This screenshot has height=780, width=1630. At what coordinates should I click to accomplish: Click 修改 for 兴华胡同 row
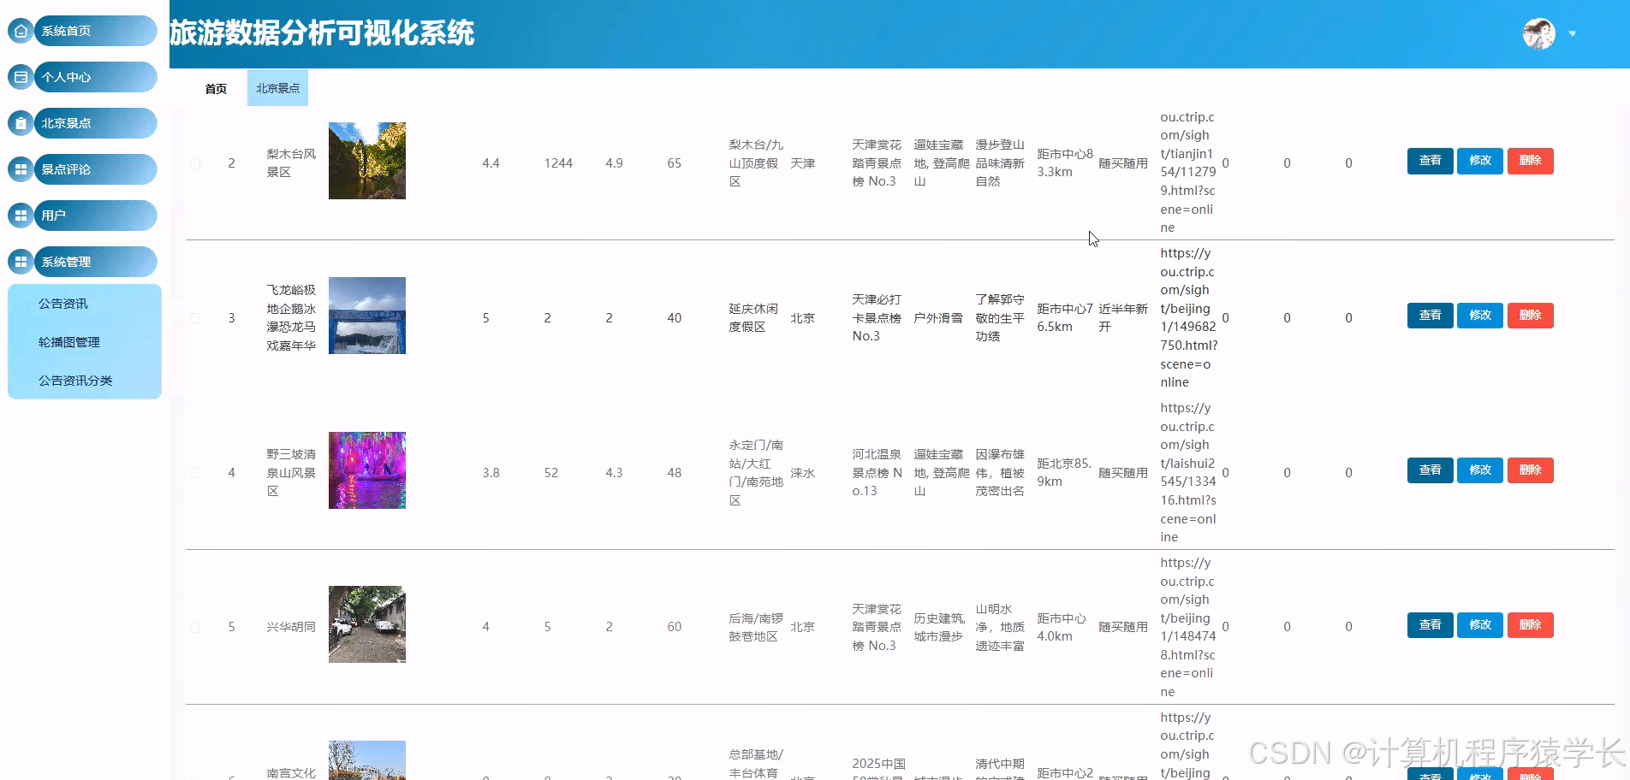tap(1480, 625)
